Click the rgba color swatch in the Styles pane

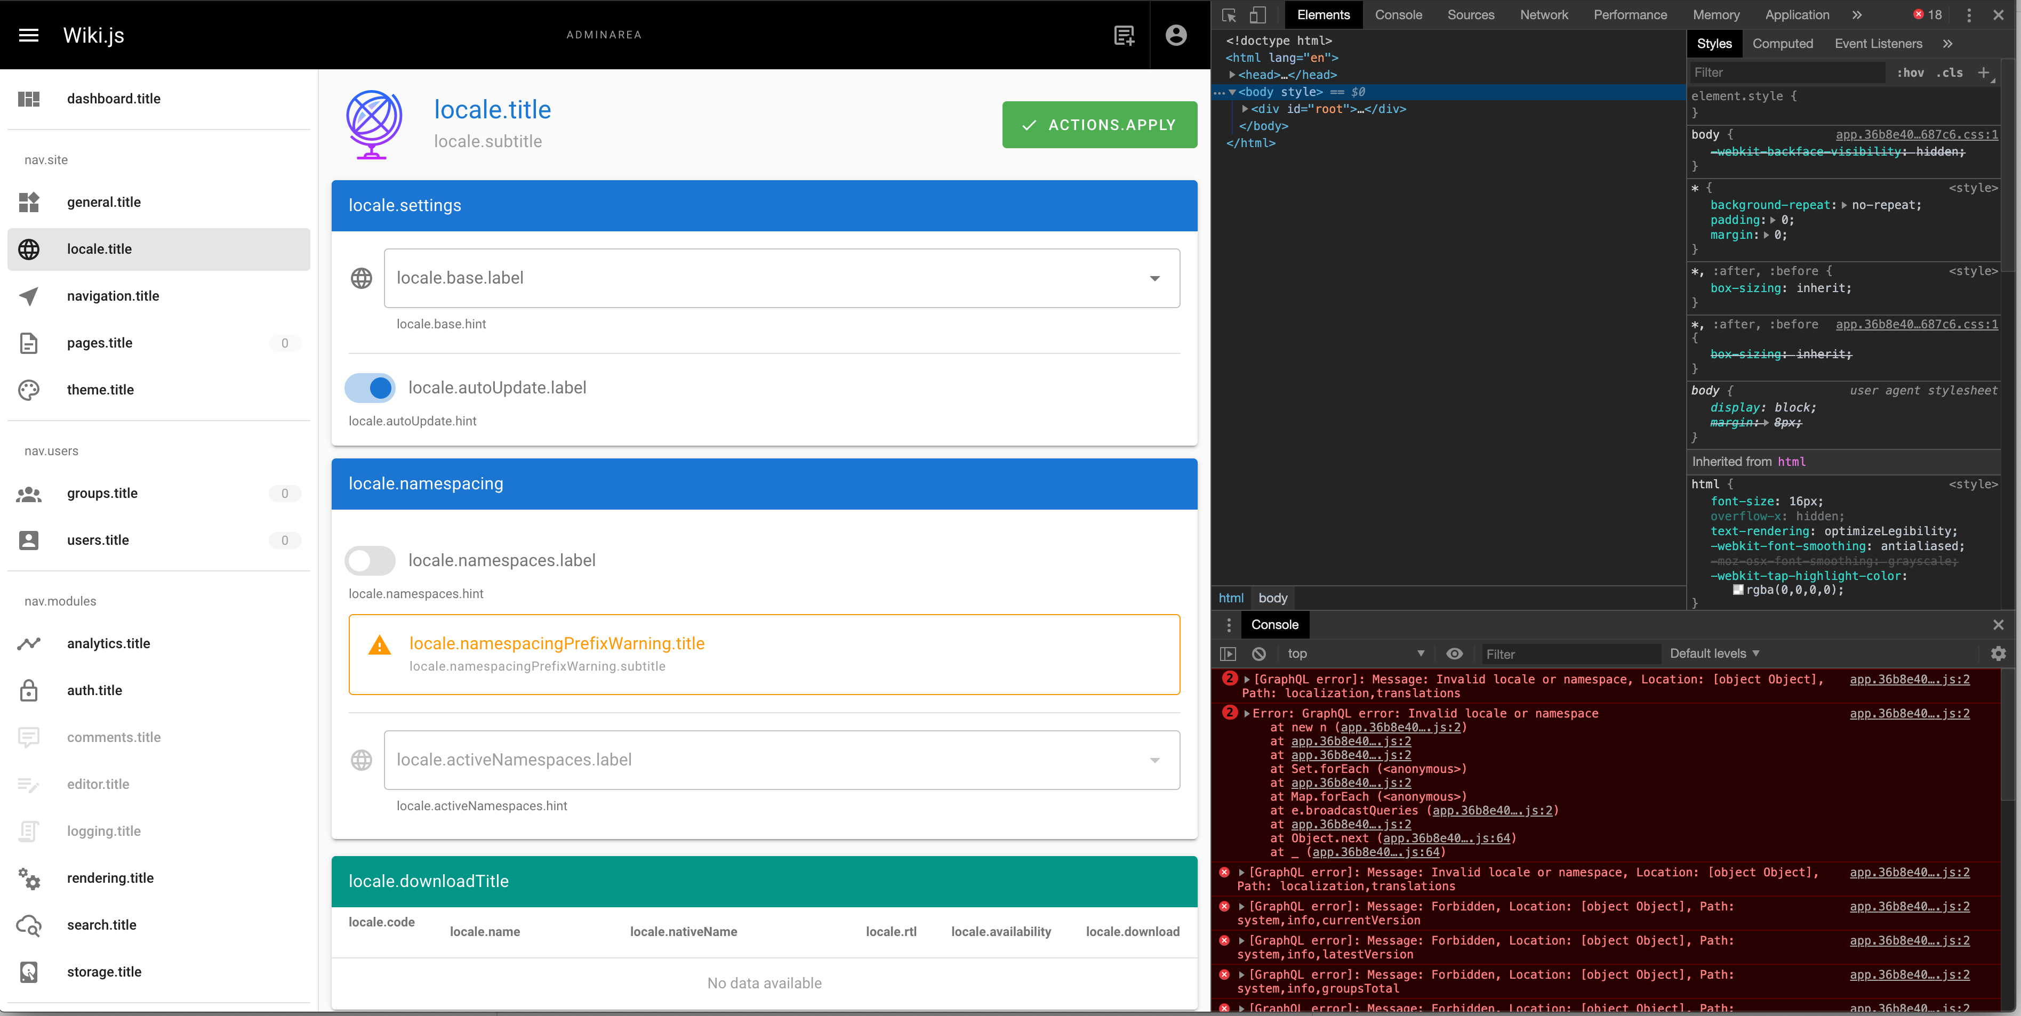1738,590
